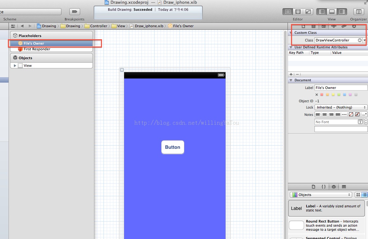Click the Button on the canvas
The width and height of the screenshot is (368, 239).
click(173, 147)
